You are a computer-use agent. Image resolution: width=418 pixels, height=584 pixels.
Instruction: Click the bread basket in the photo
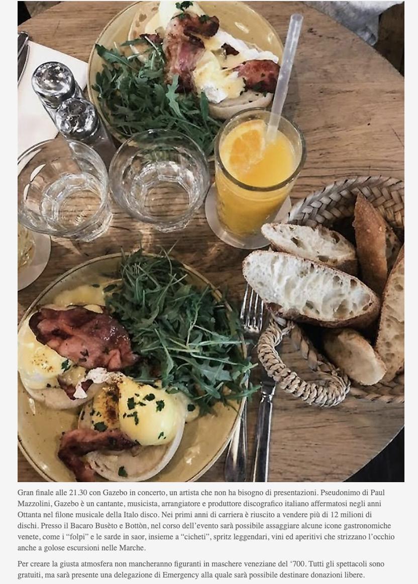(x=332, y=290)
